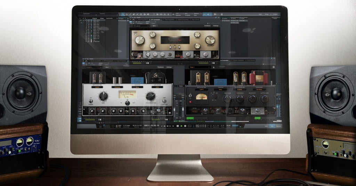Click the large INPUT knob on gold compressor
Image resolution: width=356 pixels, height=186 pixels.
140,40
